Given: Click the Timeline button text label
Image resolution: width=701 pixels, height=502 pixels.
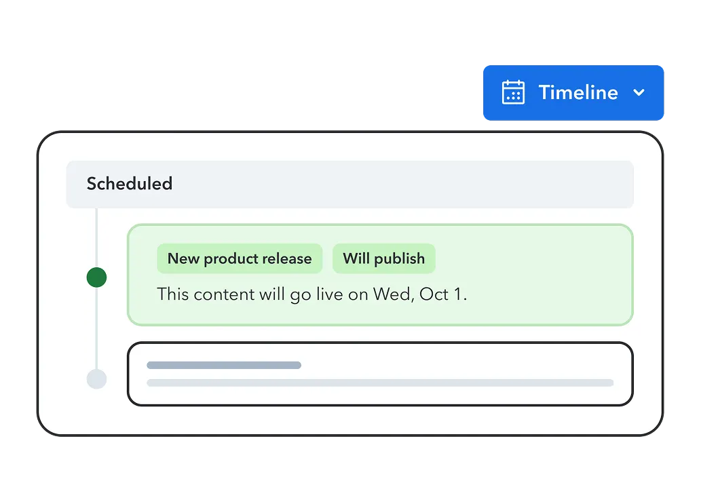Looking at the screenshot, I should click(x=578, y=92).
